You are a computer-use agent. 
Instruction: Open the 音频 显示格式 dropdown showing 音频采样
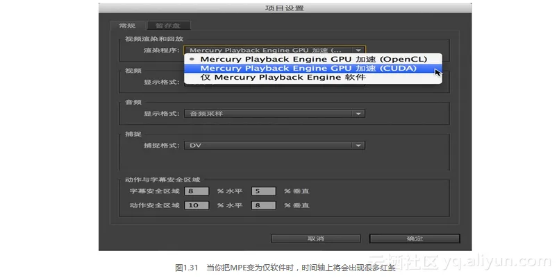coord(274,114)
